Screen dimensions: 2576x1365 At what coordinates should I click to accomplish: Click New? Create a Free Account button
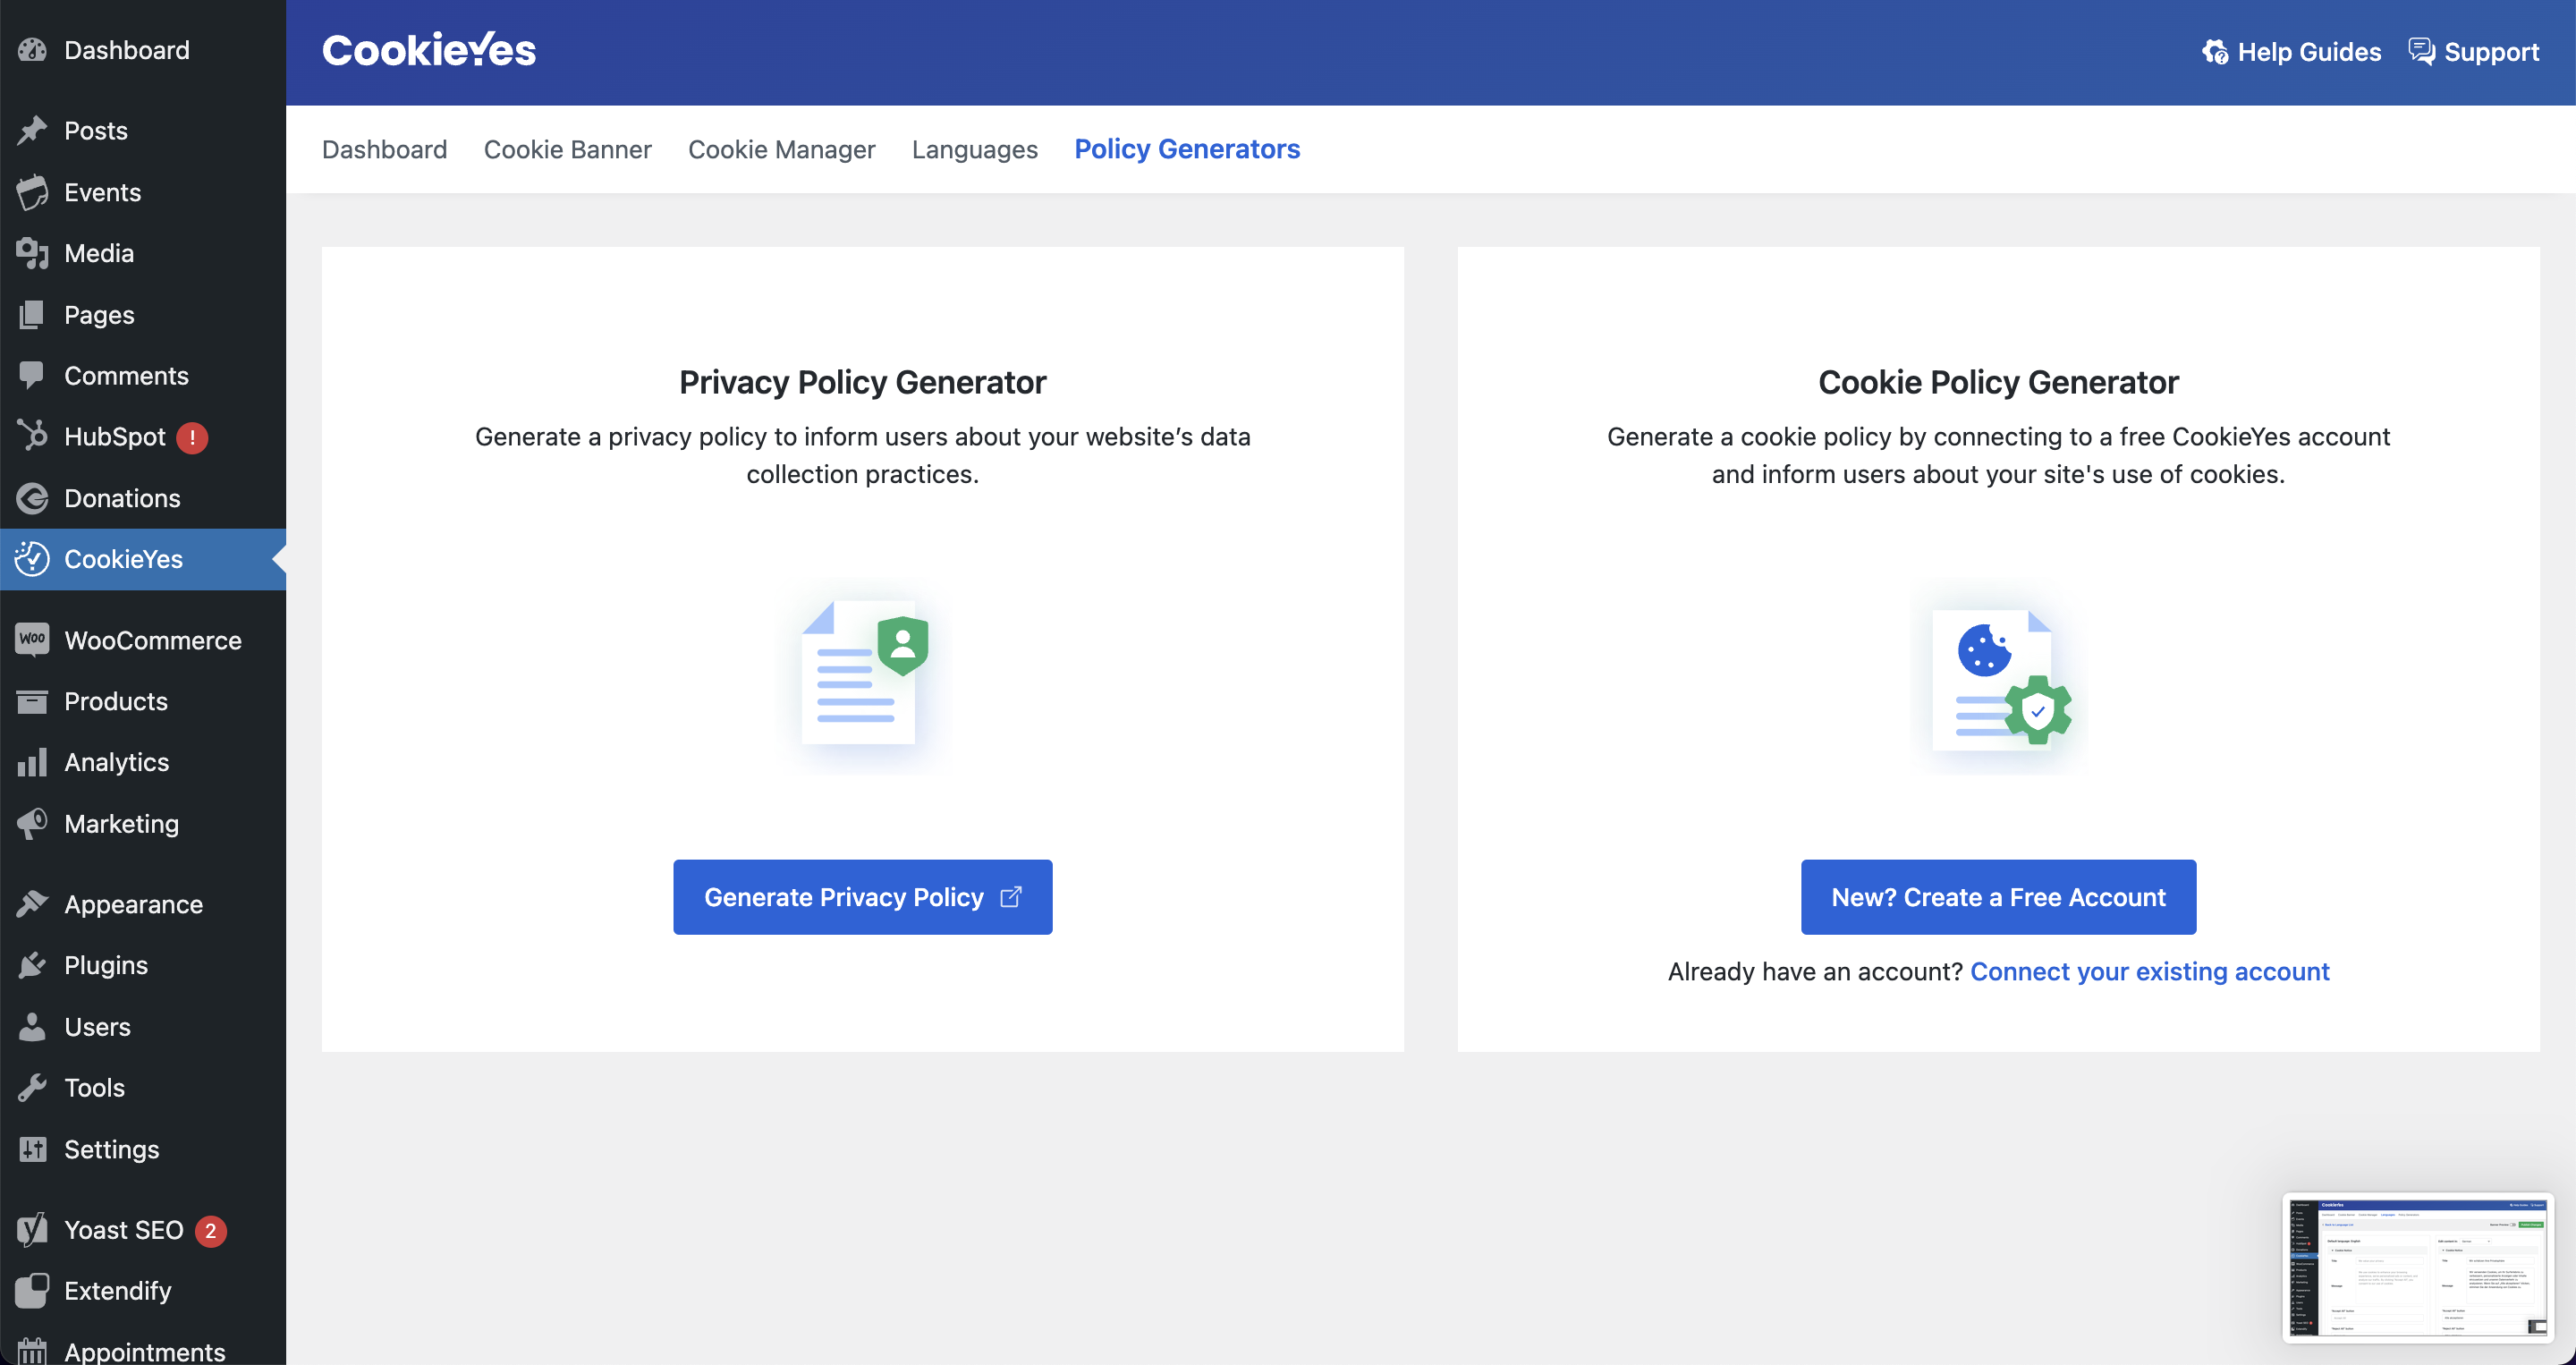1998,897
